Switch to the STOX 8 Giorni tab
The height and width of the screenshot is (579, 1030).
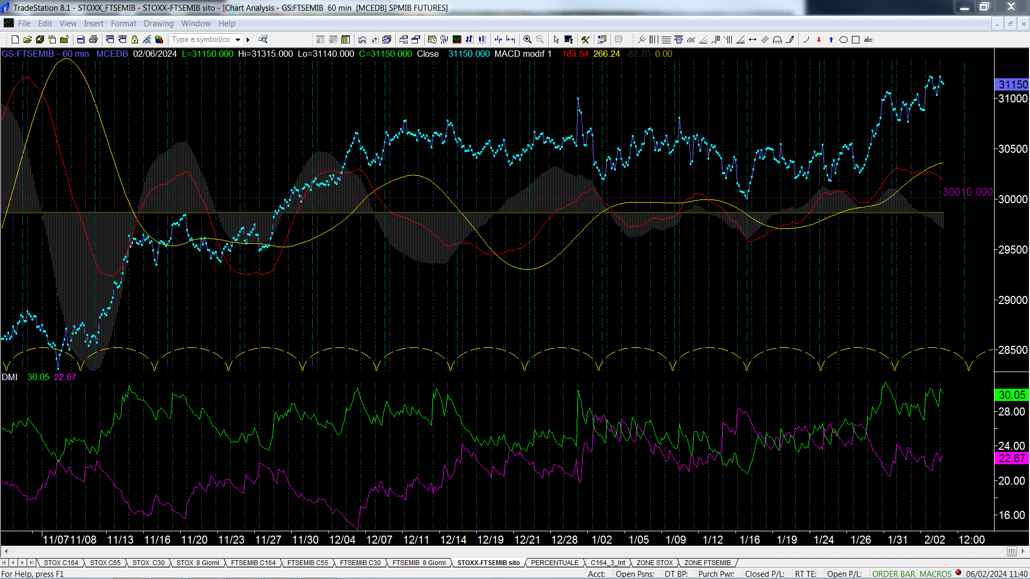197,562
